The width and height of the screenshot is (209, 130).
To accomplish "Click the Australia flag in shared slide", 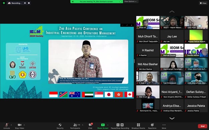I will 75,94.
